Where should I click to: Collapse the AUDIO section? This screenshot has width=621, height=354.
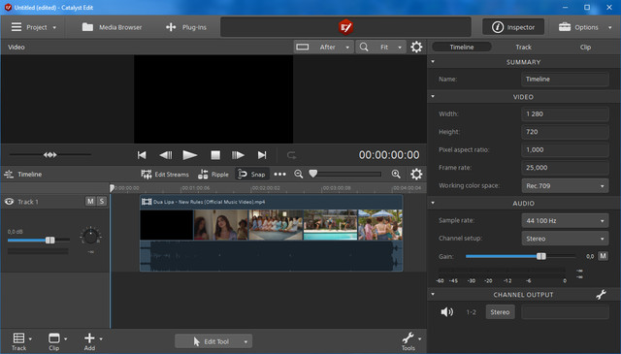433,203
